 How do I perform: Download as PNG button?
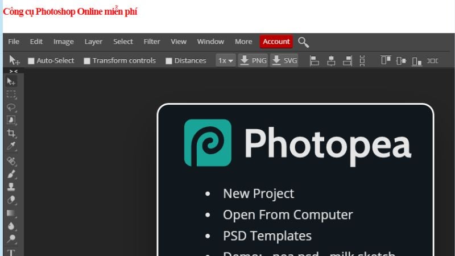coord(253,61)
